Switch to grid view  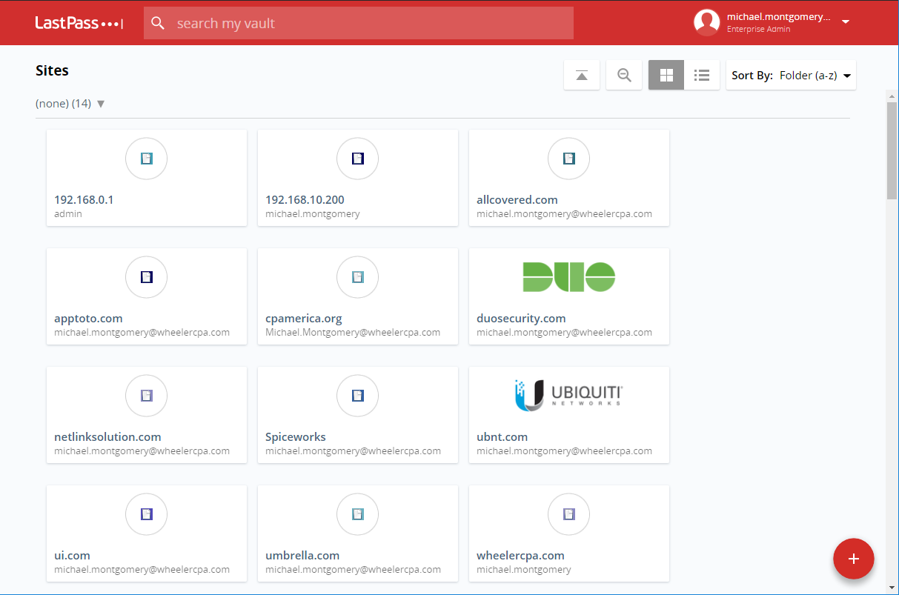tap(666, 75)
